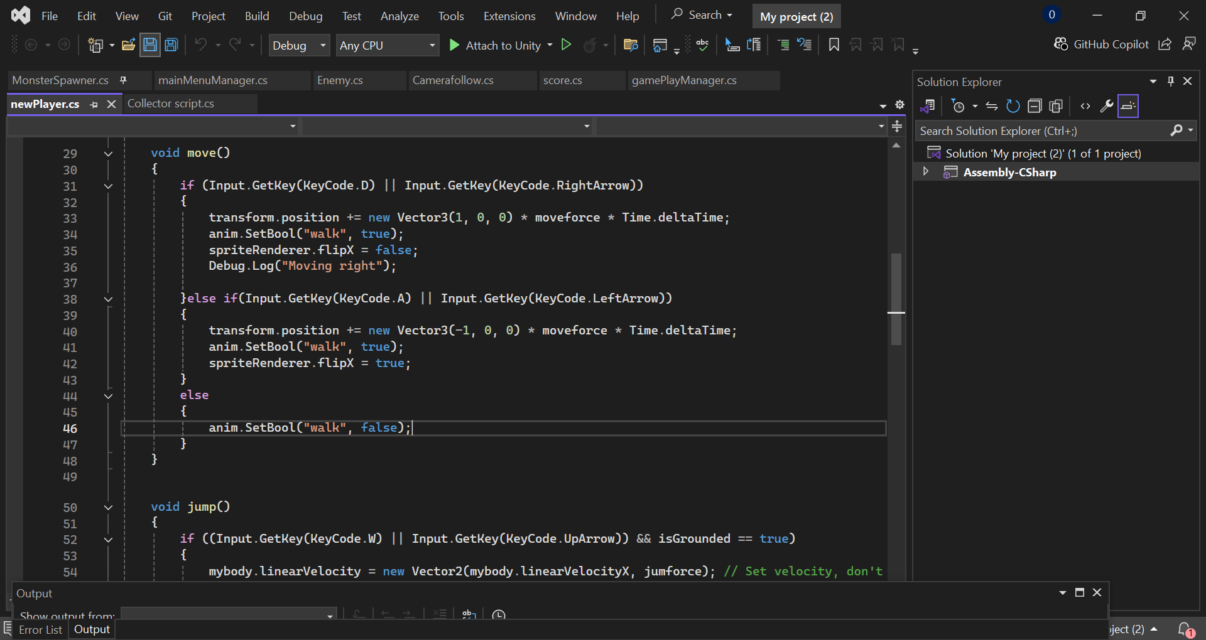
Task: Open the GitHub Copilot menu
Action: click(1102, 45)
